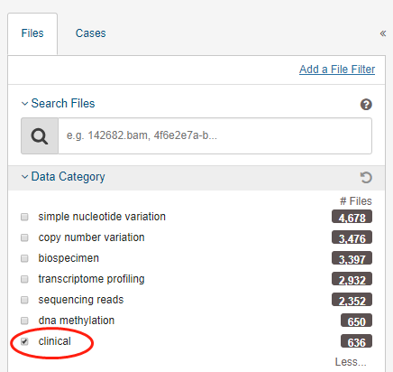Click the 4,678 files count badge
This screenshot has height=372, width=393.
coord(352,217)
